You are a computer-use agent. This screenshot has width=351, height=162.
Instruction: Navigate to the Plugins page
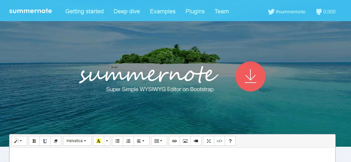click(x=195, y=11)
